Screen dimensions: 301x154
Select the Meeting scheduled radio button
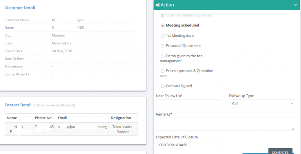(163, 25)
